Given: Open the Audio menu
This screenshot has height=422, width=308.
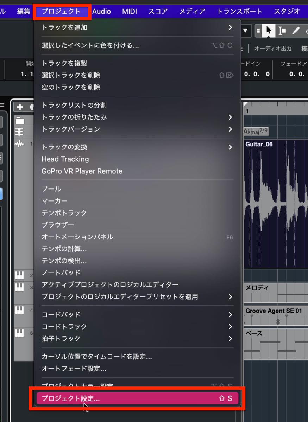Looking at the screenshot, I should coord(101,11).
